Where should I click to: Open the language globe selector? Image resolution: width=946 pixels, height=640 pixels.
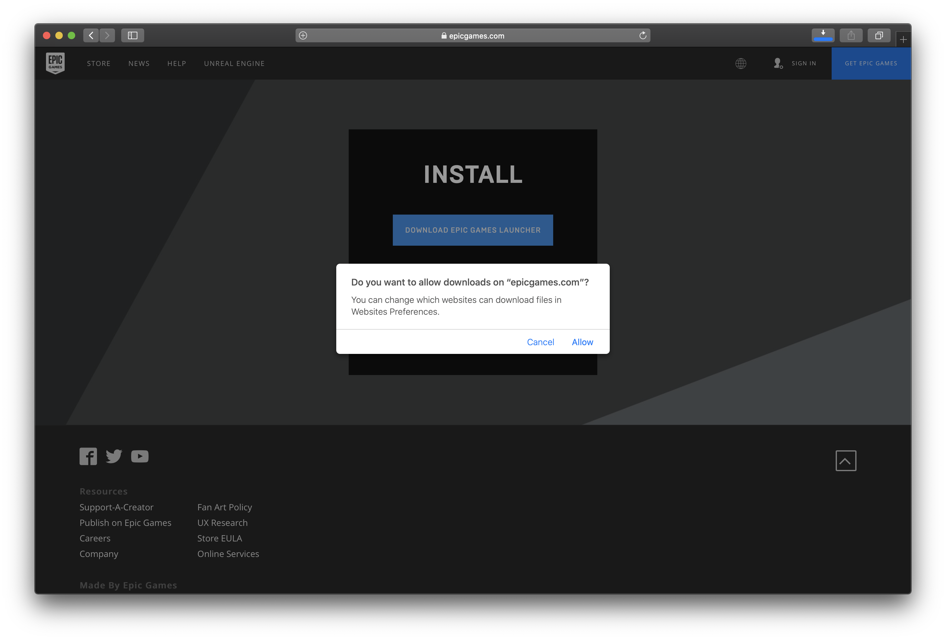click(741, 63)
